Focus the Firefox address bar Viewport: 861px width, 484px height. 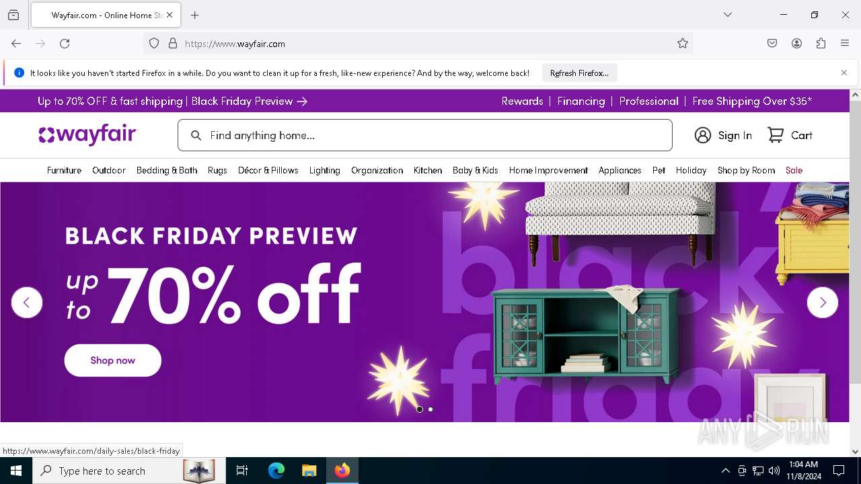(418, 44)
